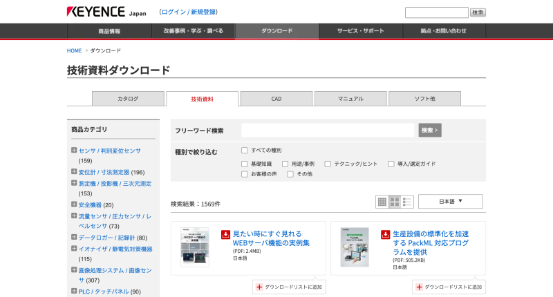Open 見たい時にすぐ見れるWEBサーバ機能の実例集 link
Screen dimensions: 553x297
(x=271, y=238)
